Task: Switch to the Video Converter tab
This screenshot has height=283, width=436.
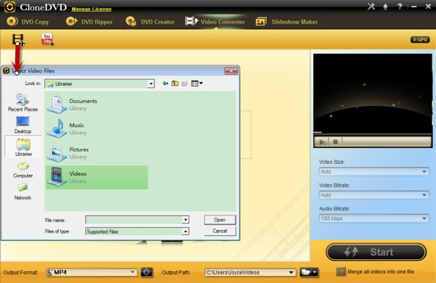Action: click(x=215, y=22)
